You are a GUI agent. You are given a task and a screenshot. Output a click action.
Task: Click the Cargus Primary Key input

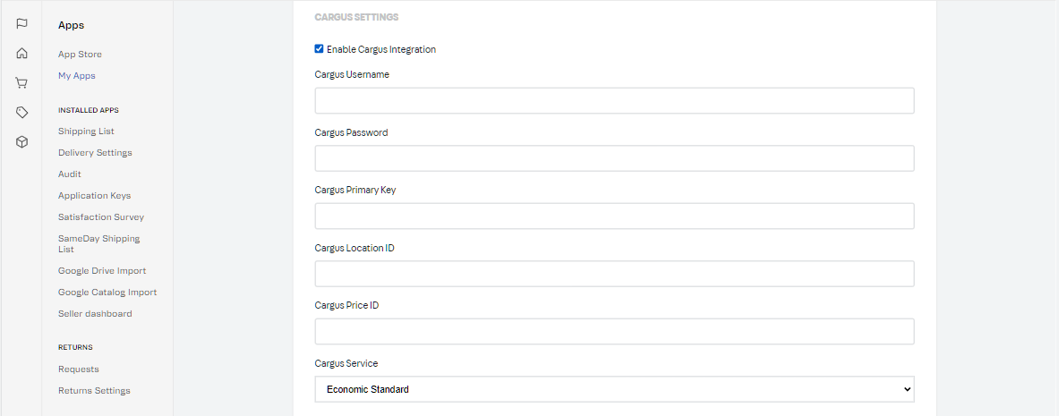[x=614, y=216]
